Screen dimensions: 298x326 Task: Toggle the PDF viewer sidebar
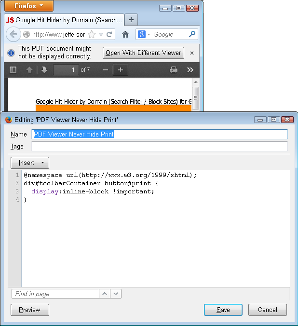tap(13, 70)
